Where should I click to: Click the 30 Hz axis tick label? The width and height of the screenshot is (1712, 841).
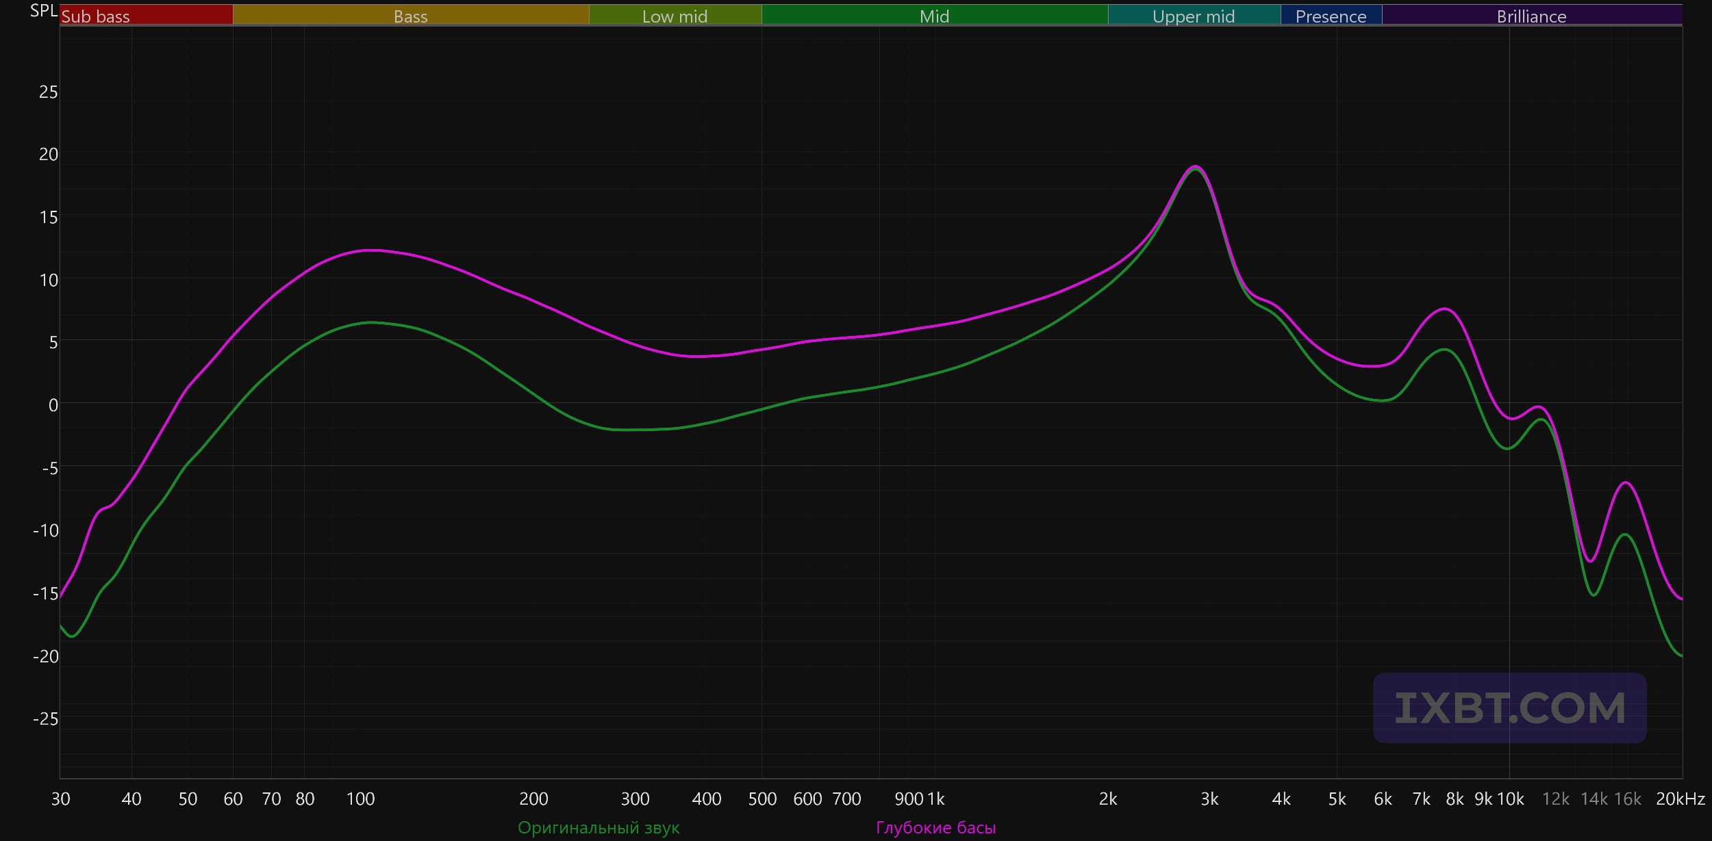[60, 799]
